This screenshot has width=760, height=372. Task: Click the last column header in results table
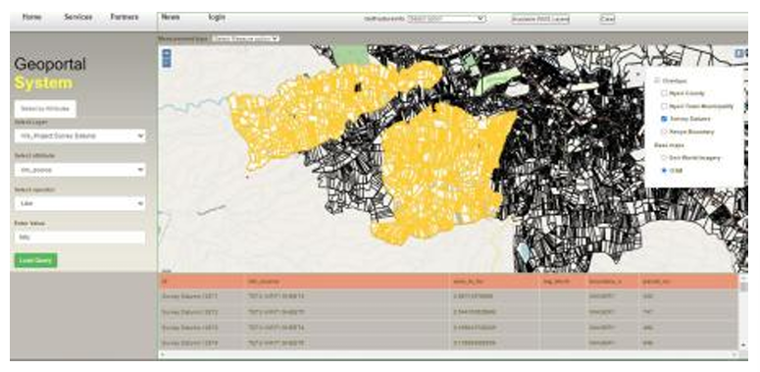pyautogui.click(x=688, y=282)
